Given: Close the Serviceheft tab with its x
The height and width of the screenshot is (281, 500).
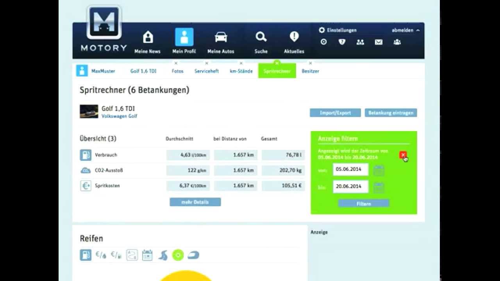Looking at the screenshot, I should (x=207, y=63).
